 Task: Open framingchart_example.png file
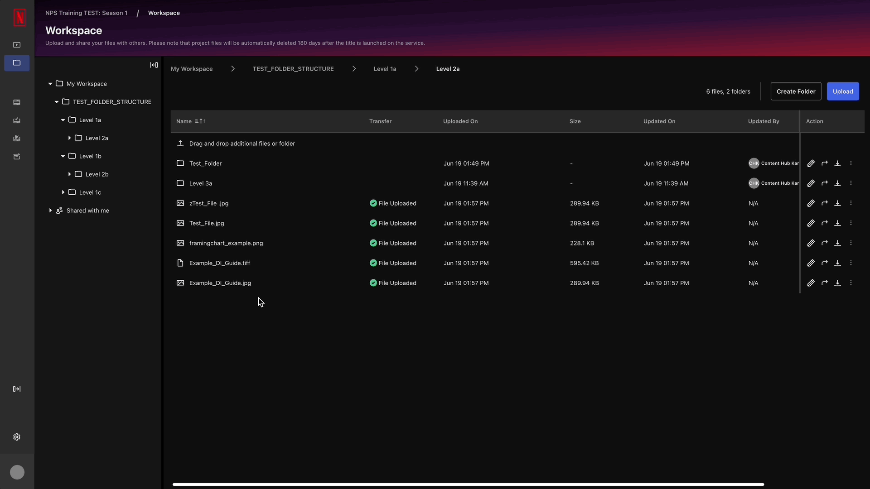tap(226, 243)
